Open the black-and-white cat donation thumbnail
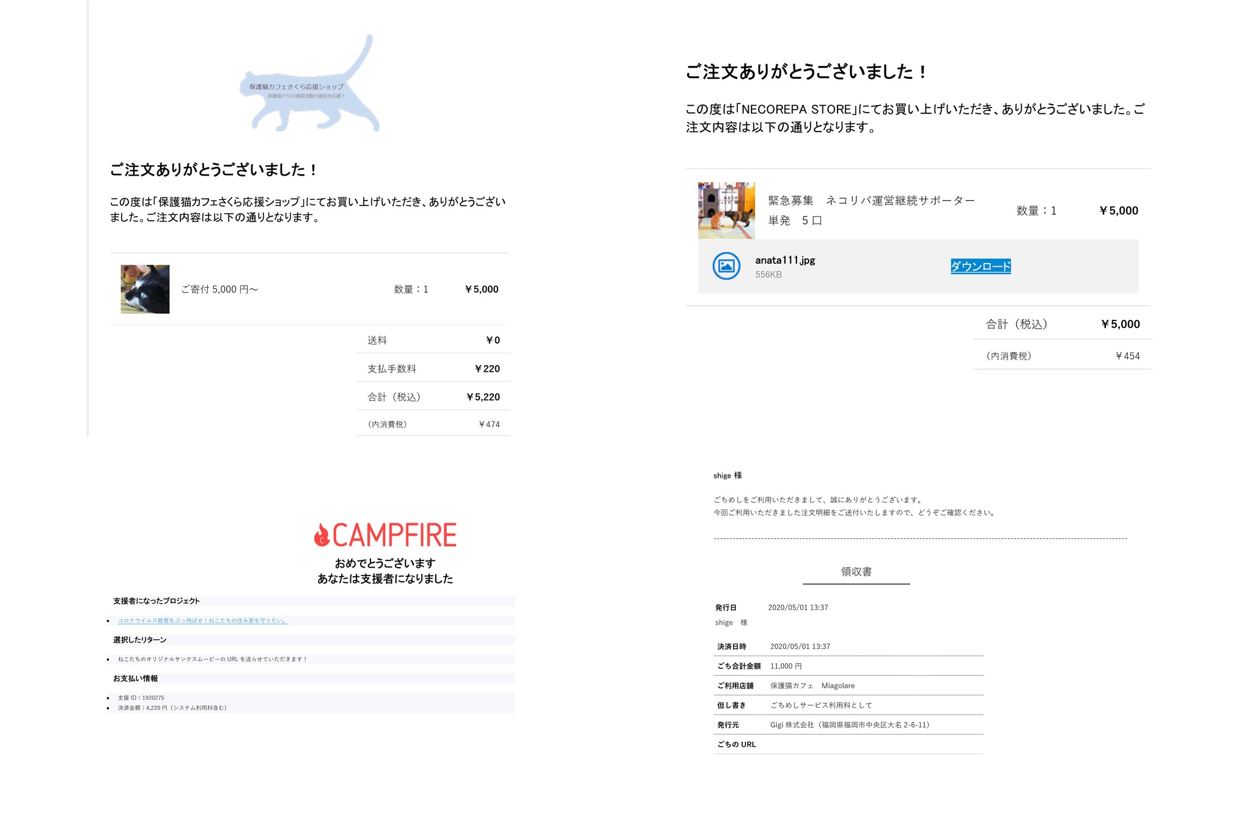The image size is (1252, 835). coord(145,289)
